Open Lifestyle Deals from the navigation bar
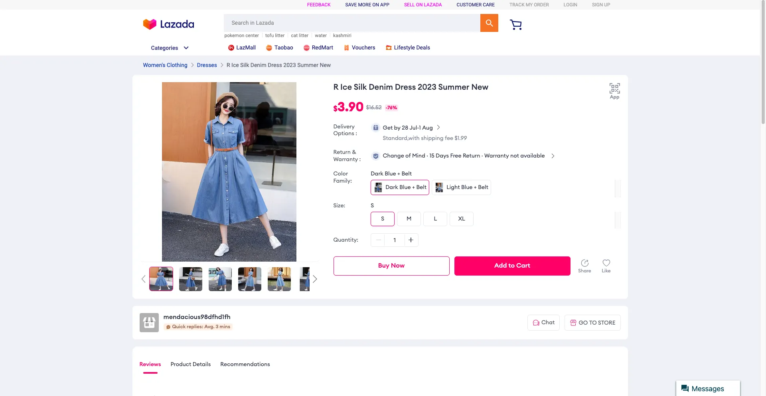Viewport: 766px width, 396px height. [x=408, y=48]
